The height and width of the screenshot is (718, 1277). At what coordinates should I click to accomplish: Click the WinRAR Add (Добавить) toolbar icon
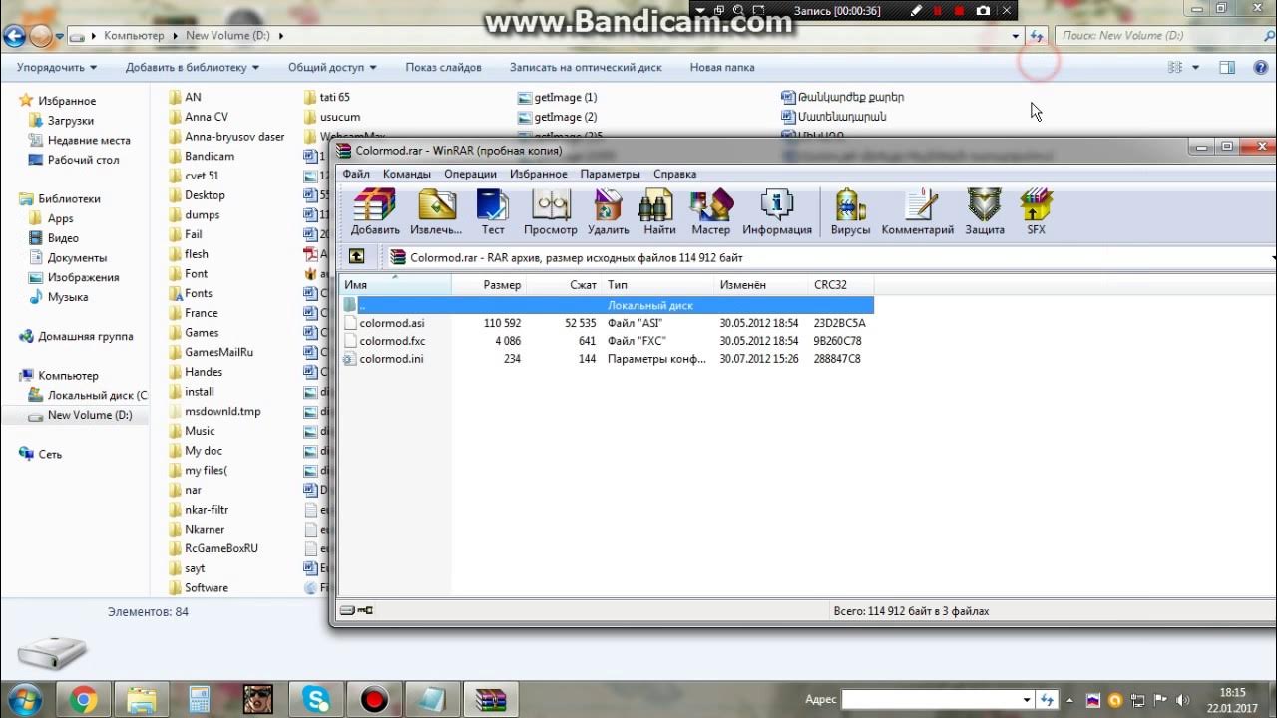[x=375, y=212]
